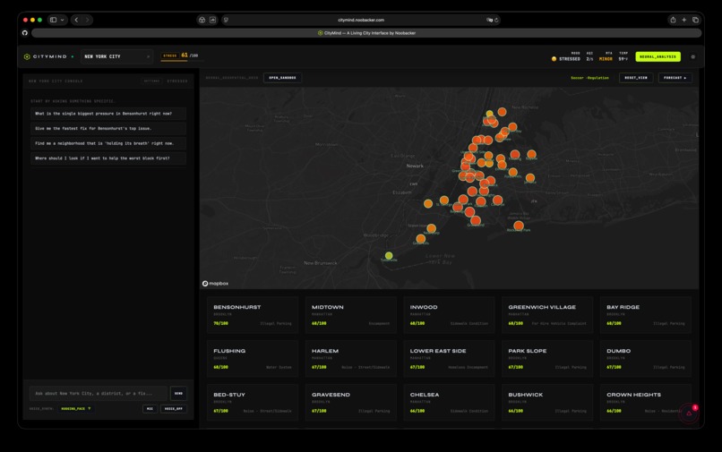Select the biggest pressure in Bensonhurst prompt
The image size is (722, 452).
[108, 114]
